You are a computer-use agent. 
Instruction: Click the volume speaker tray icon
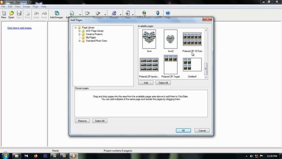252,156
